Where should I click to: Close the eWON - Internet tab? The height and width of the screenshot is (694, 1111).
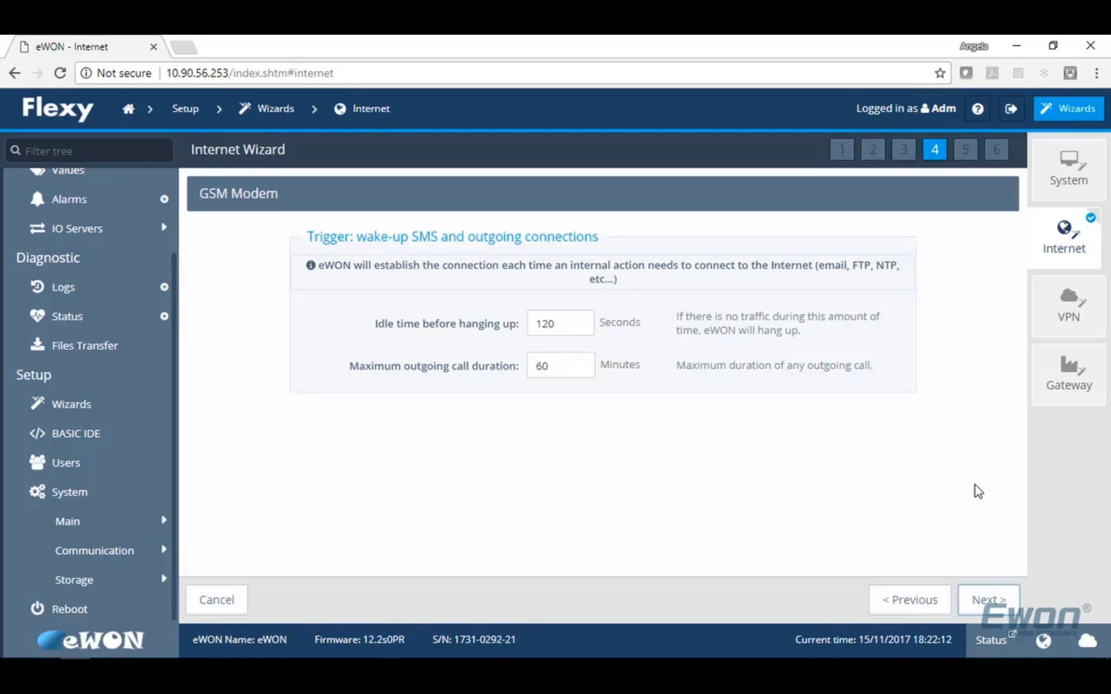(x=153, y=47)
